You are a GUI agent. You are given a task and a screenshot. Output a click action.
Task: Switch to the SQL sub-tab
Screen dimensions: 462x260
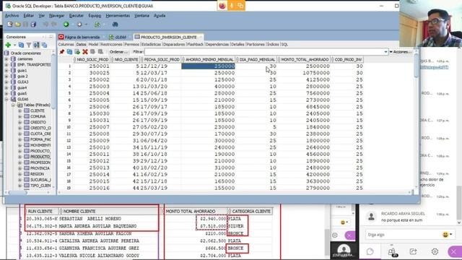(284, 45)
